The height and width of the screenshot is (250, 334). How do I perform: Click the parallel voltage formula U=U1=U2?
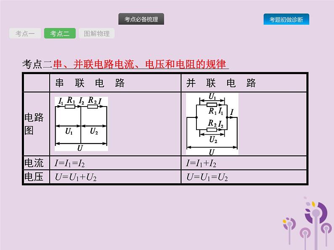[x=207, y=177]
